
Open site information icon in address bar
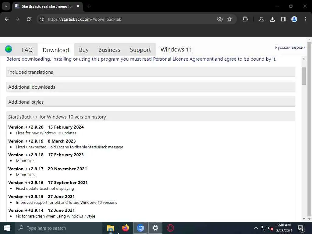(x=41, y=19)
